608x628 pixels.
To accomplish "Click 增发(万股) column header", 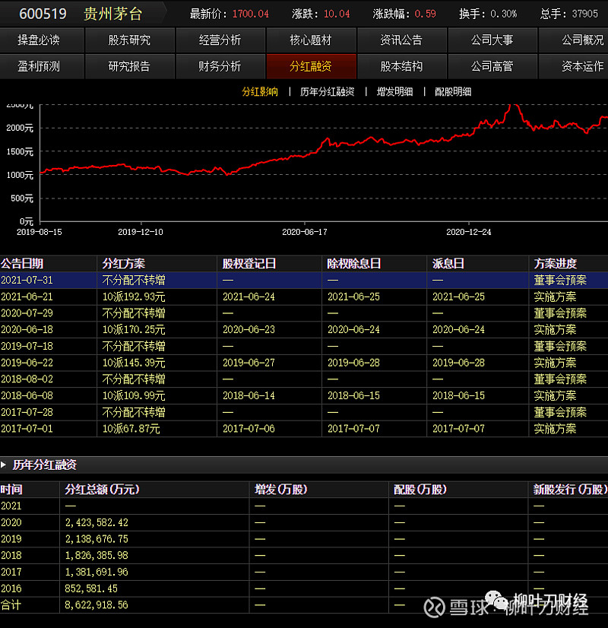I will 281,490.
